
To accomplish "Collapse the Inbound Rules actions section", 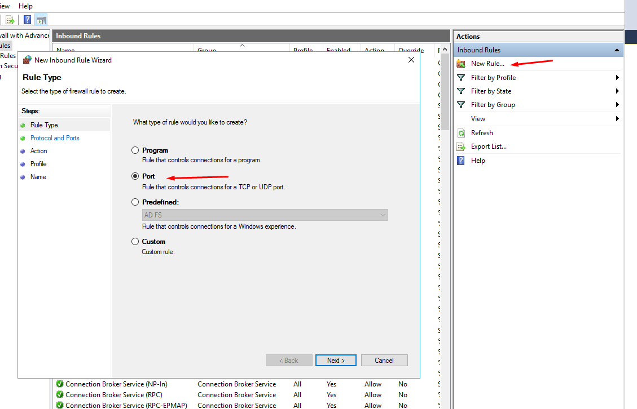I will tap(617, 50).
